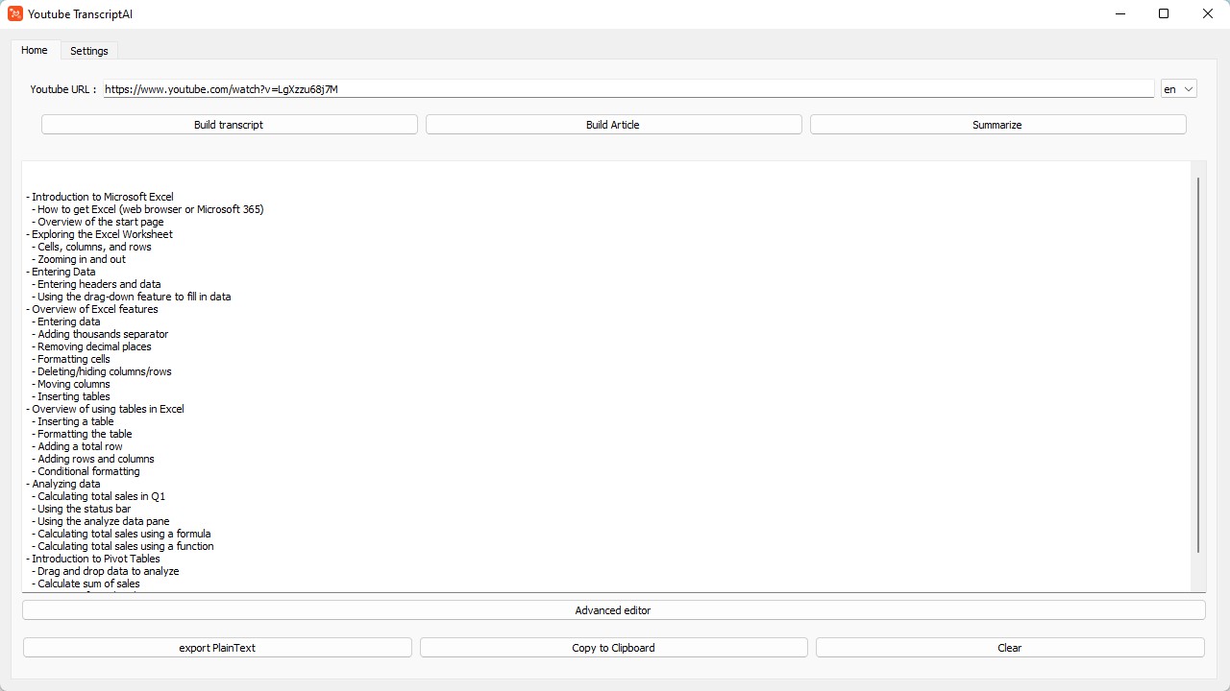This screenshot has width=1230, height=691.
Task: Click the 'Overview of the start page' line
Action: (101, 222)
